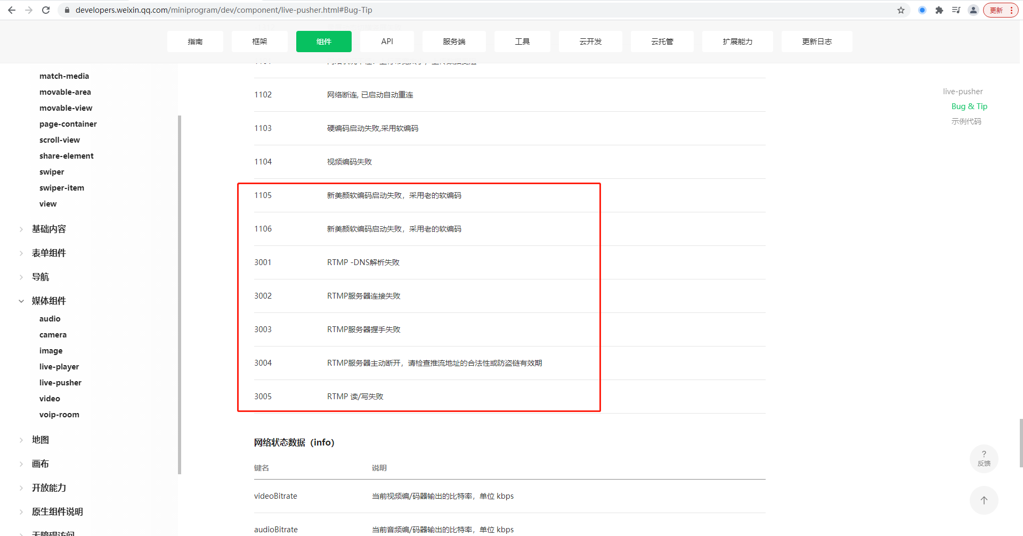Click the red 更新 update button
This screenshot has width=1023, height=536.
[x=1001, y=10]
